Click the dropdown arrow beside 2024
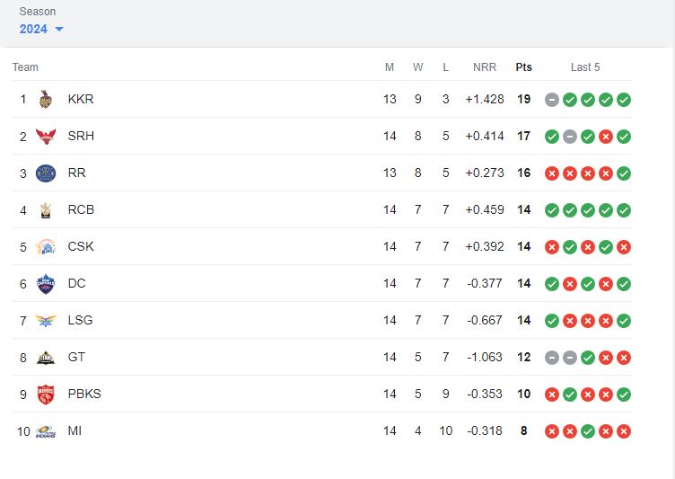 (59, 30)
